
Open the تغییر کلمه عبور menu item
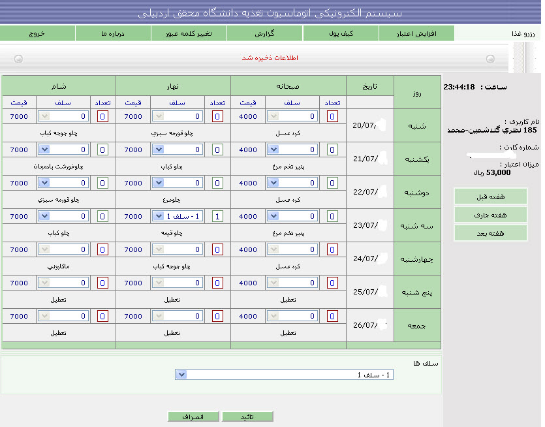point(189,34)
